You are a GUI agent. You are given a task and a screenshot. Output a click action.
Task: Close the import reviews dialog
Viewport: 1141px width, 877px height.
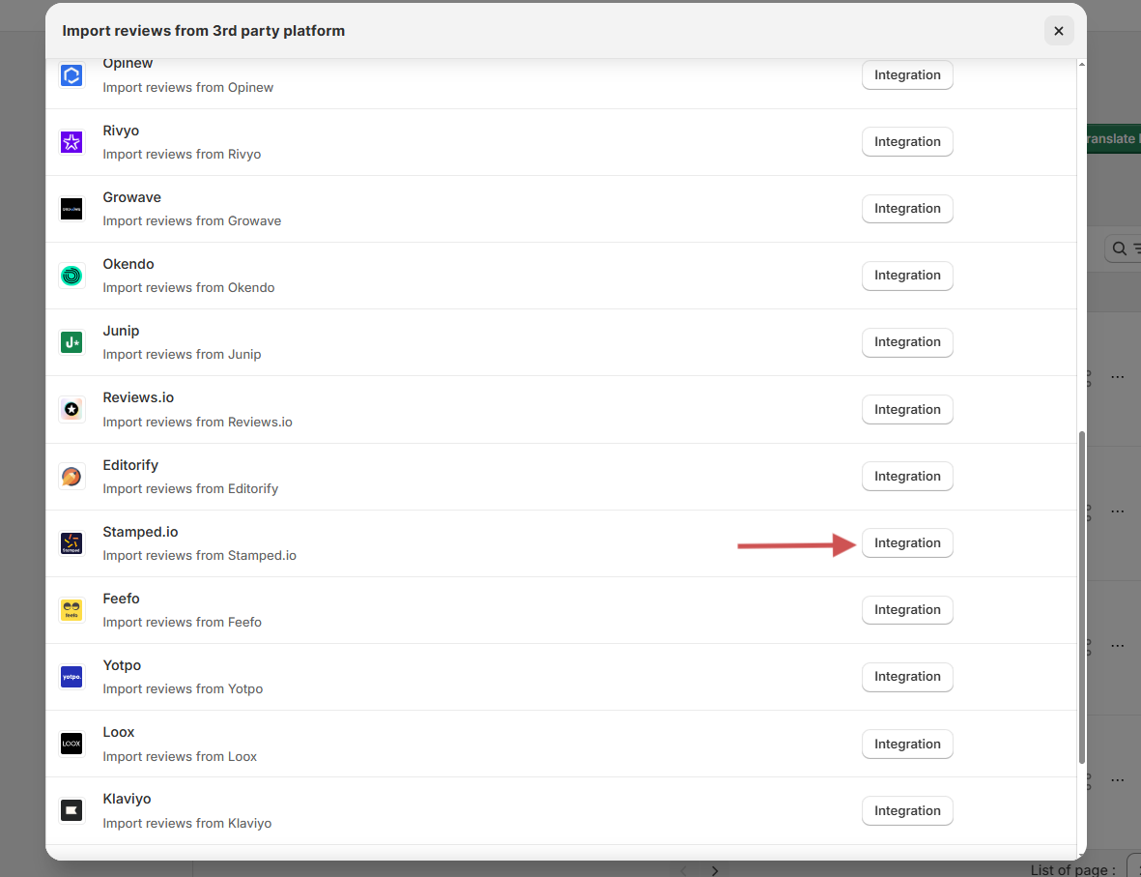[x=1058, y=31]
